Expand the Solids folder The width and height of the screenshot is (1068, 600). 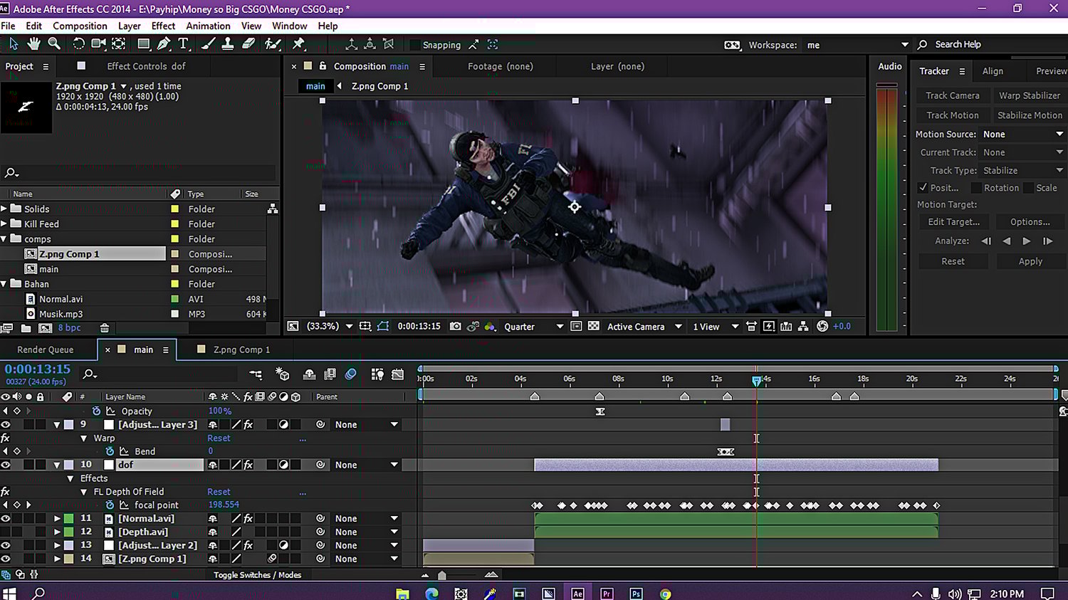pyautogui.click(x=4, y=209)
